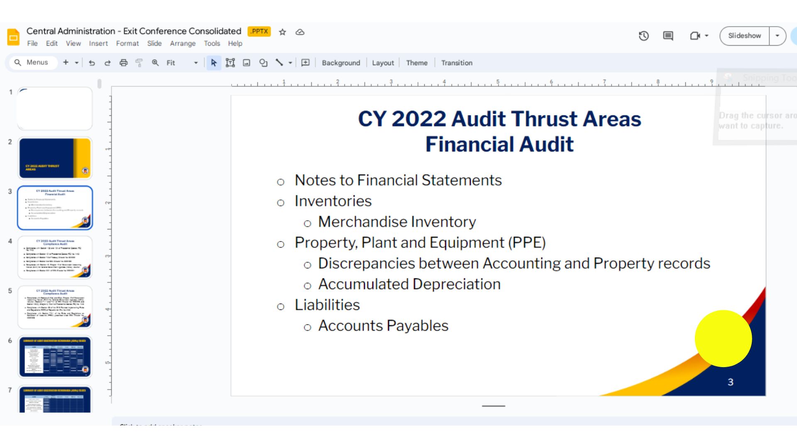This screenshot has width=797, height=448.
Task: Select slide 6 thumbnail
Action: (x=55, y=357)
